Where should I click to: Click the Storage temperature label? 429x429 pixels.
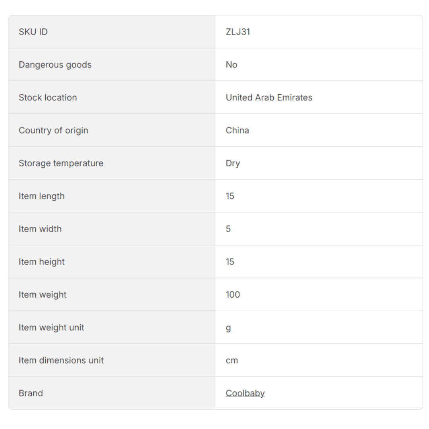[x=61, y=163]
